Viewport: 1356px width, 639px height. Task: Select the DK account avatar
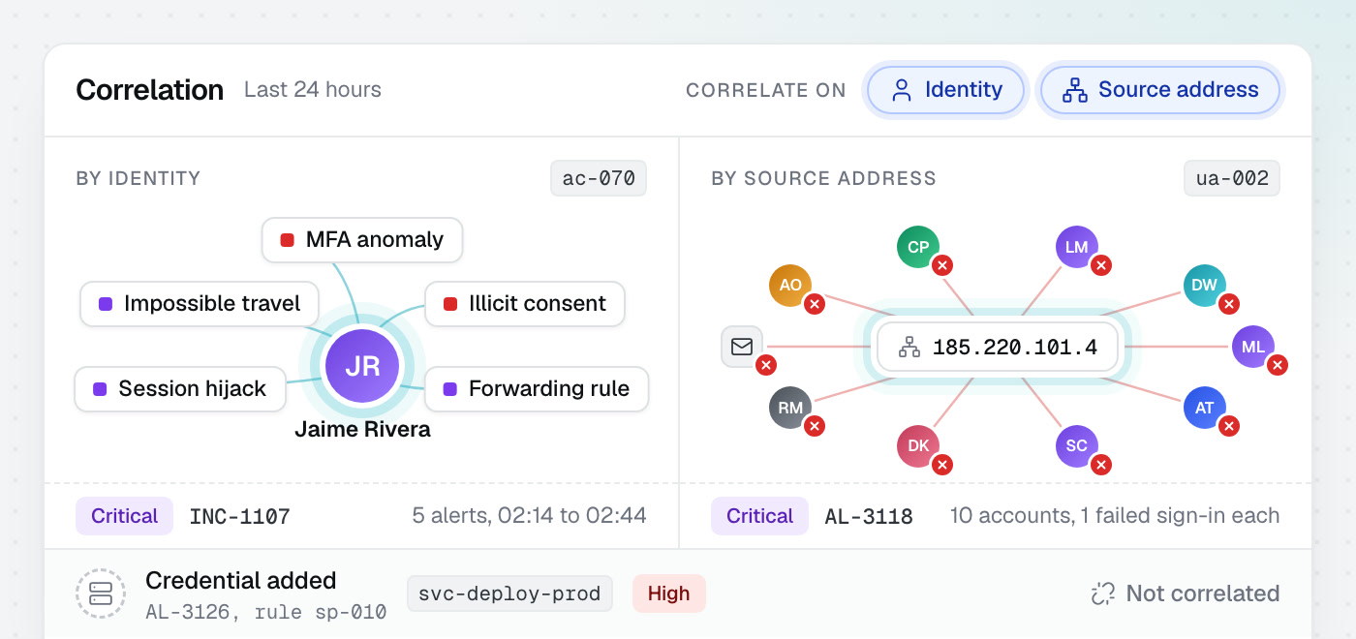coord(918,446)
